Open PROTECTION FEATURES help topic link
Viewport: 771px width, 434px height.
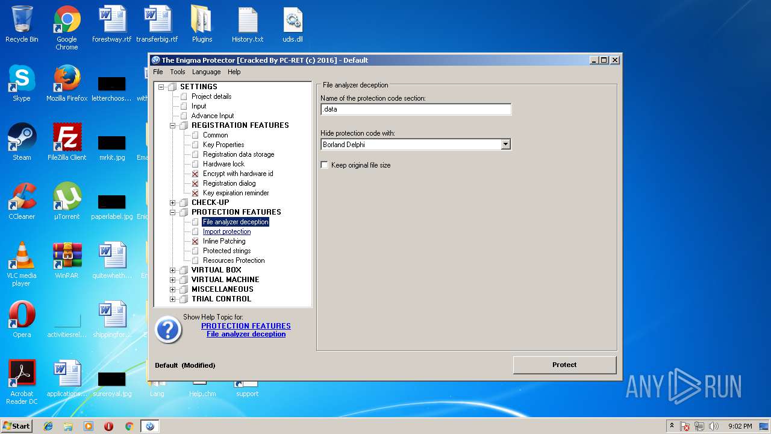tap(246, 326)
